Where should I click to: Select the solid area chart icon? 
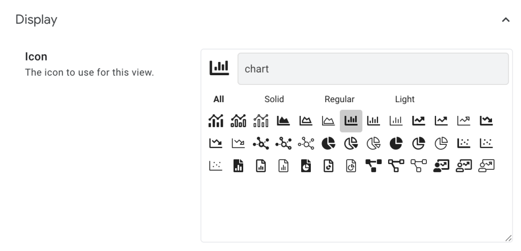point(283,121)
